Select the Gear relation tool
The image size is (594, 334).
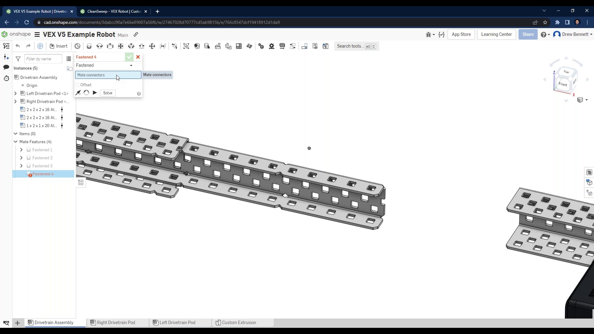pos(261,46)
